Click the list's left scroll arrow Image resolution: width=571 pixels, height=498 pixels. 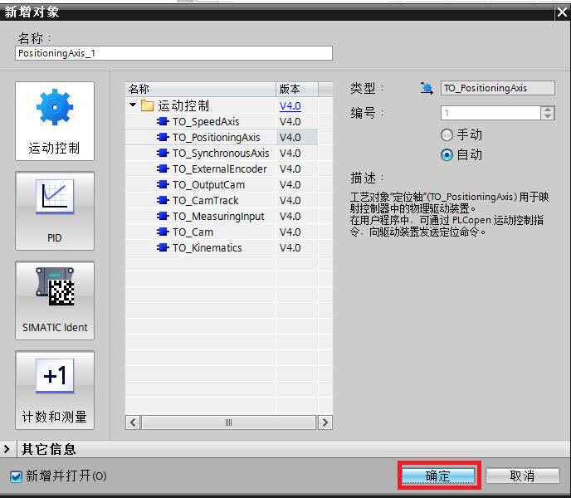pos(133,422)
